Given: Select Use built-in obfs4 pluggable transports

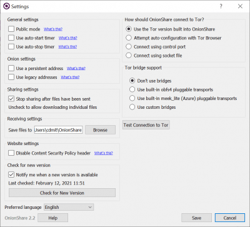Looking at the screenshot, I should [132, 89].
